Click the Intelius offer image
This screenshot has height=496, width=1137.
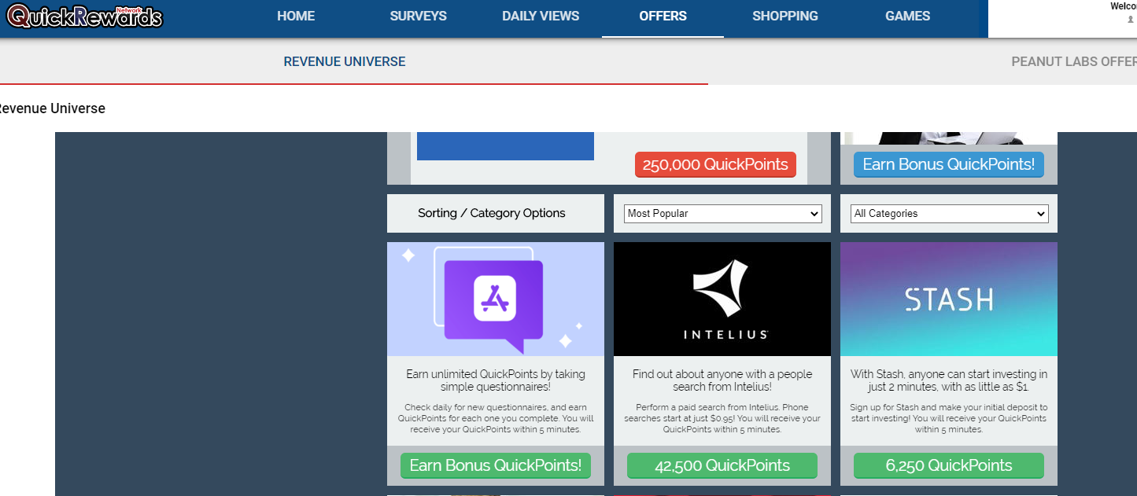coord(722,299)
